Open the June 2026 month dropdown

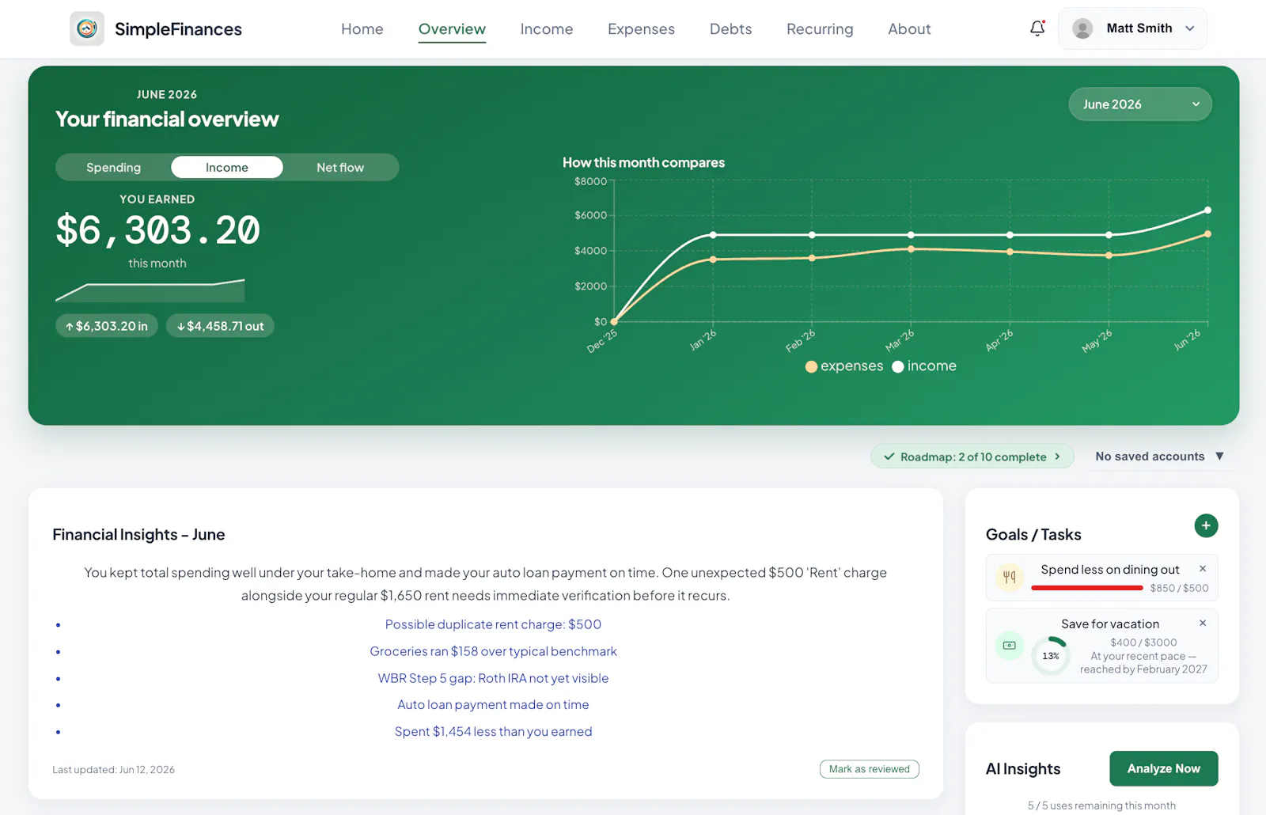click(x=1140, y=104)
